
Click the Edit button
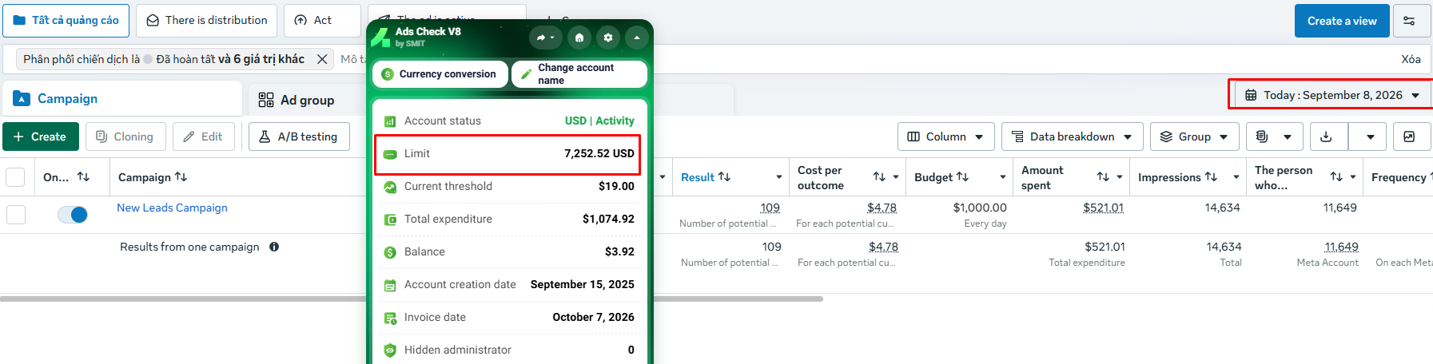point(203,136)
